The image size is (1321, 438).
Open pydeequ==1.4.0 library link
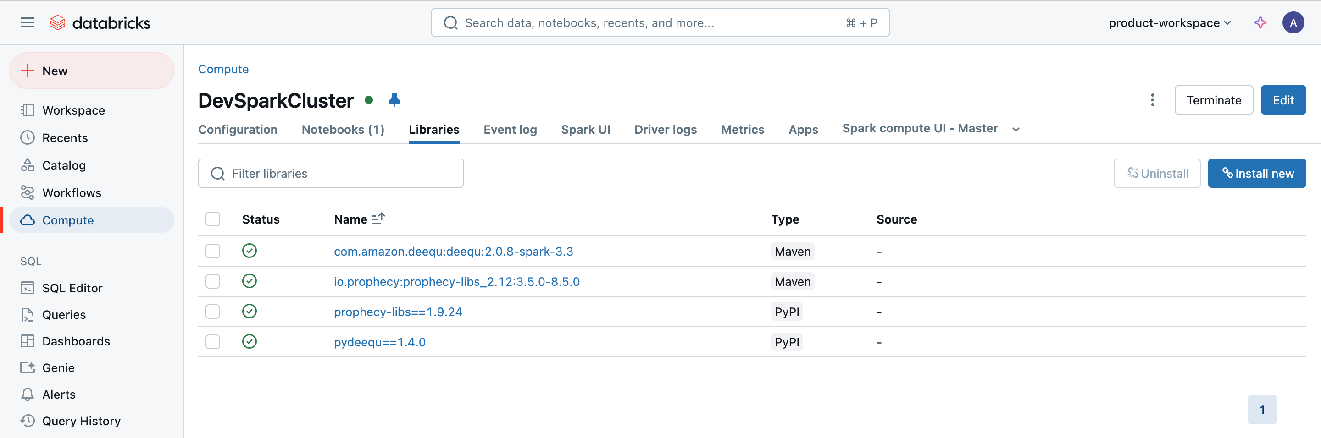pyautogui.click(x=380, y=342)
